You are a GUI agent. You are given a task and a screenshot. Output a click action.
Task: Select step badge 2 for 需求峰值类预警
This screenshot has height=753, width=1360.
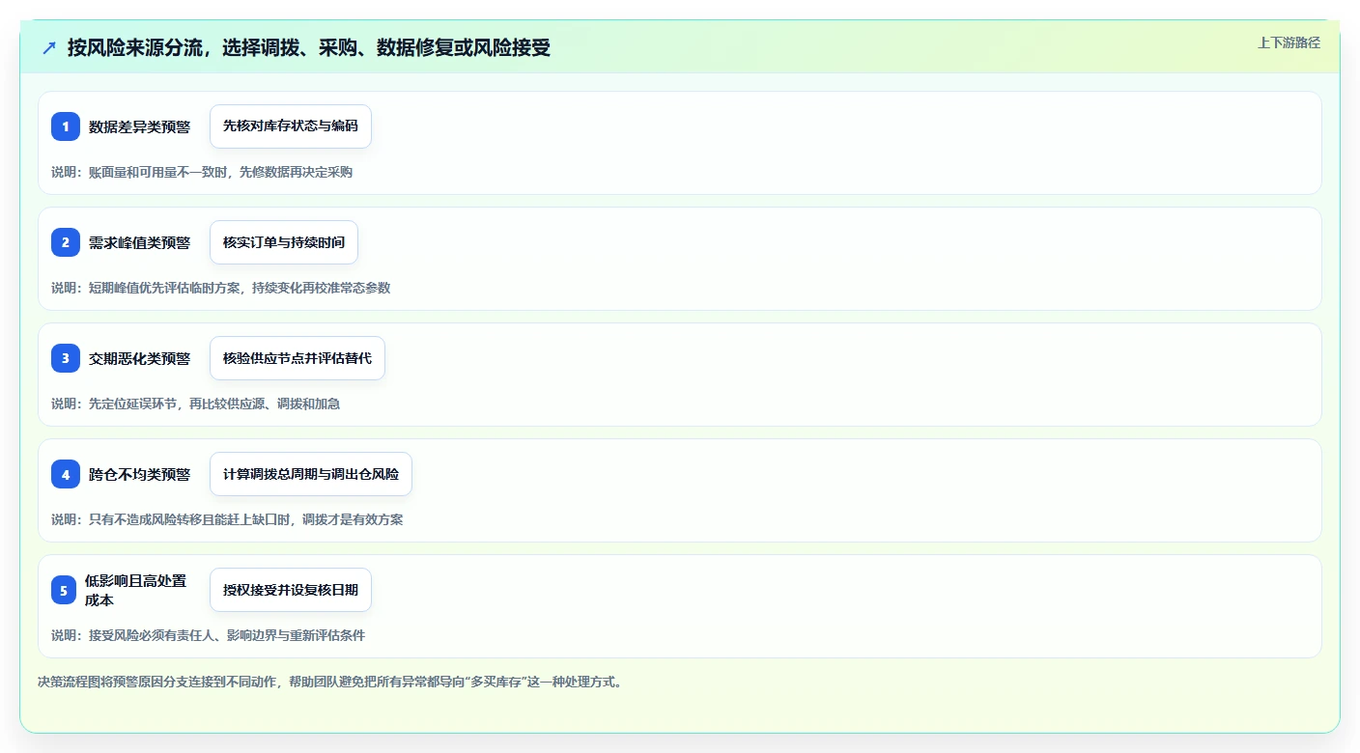(x=66, y=242)
